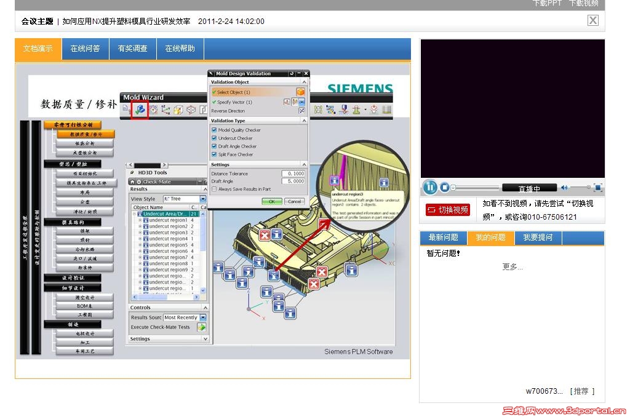This screenshot has width=638, height=419.
Task: Select the 文档演示 tab
Action: (x=38, y=49)
